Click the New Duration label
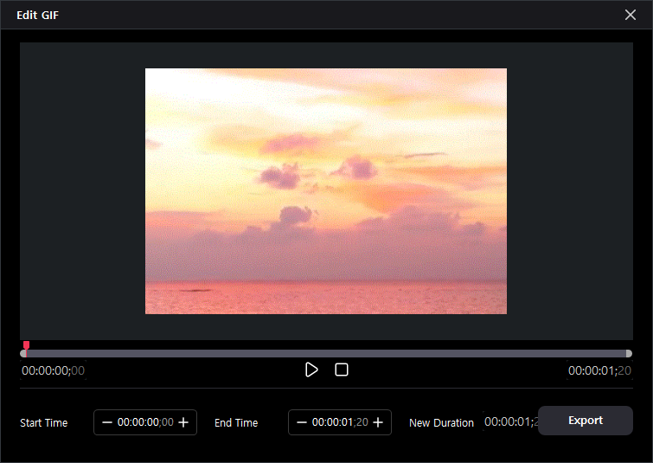This screenshot has height=463, width=653. click(441, 423)
